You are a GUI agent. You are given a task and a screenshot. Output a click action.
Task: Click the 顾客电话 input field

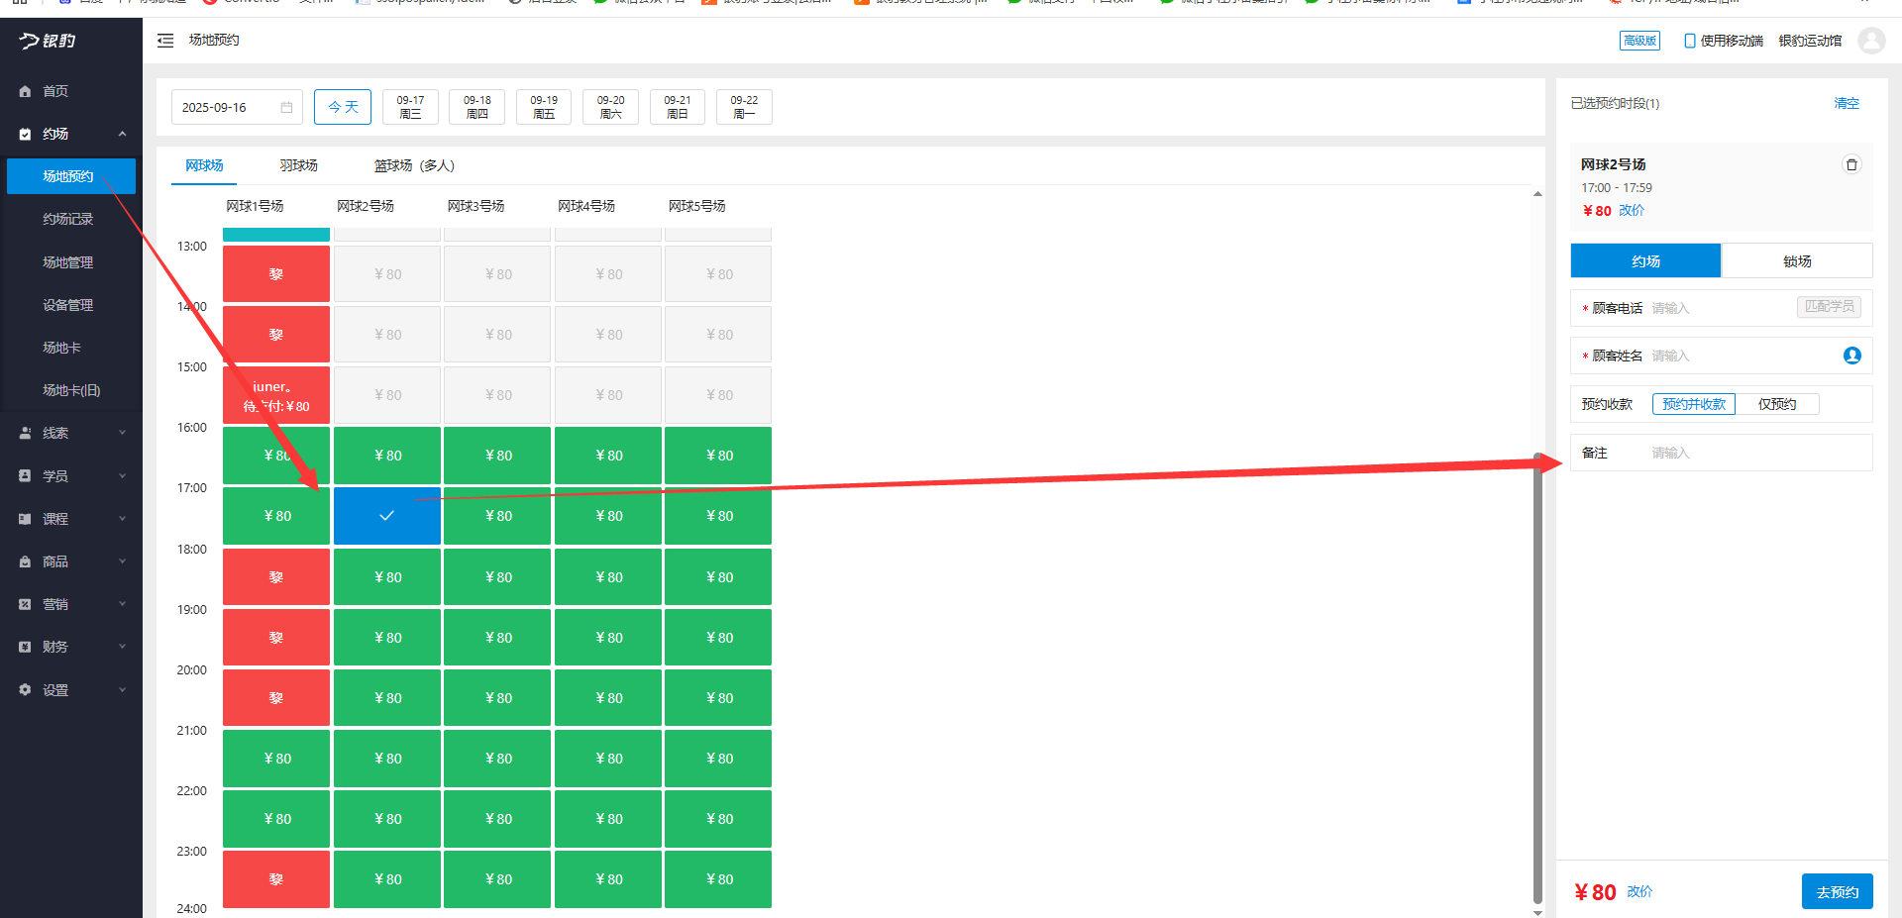click(1720, 308)
